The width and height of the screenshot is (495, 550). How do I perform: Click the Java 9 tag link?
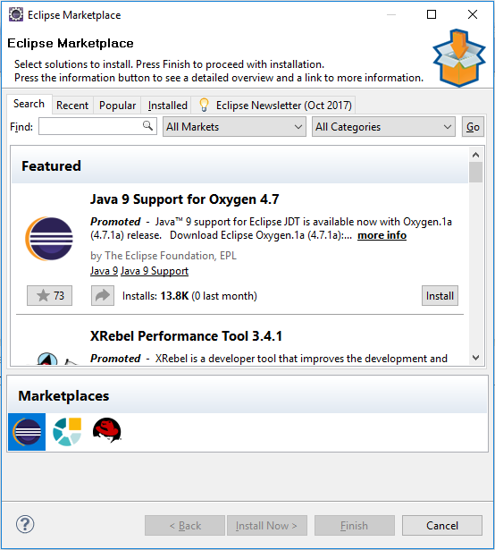[104, 271]
